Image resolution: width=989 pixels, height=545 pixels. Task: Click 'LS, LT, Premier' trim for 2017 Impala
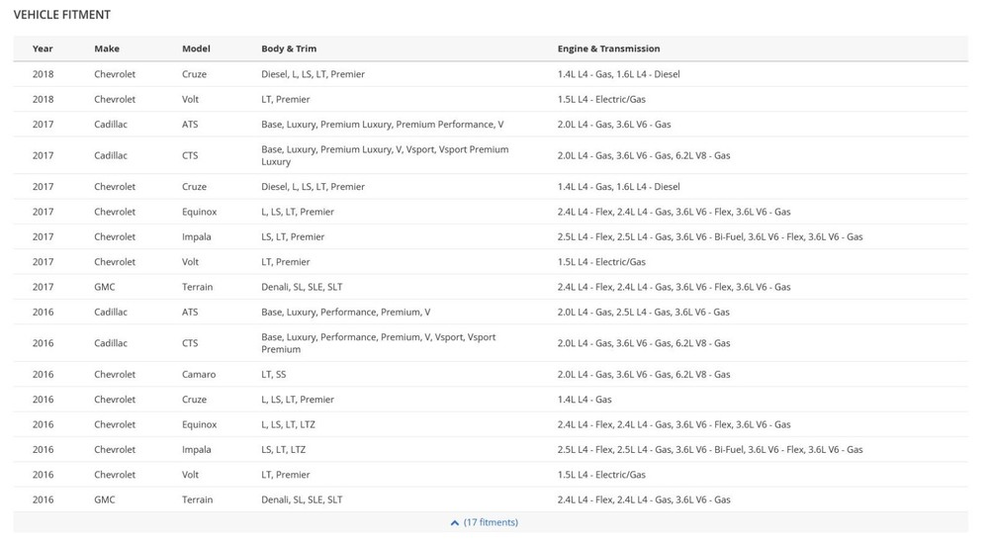click(293, 236)
